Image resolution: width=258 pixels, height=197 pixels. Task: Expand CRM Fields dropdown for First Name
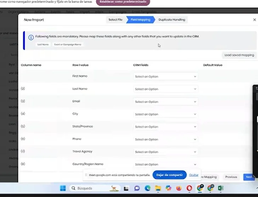pyautogui.click(x=166, y=76)
